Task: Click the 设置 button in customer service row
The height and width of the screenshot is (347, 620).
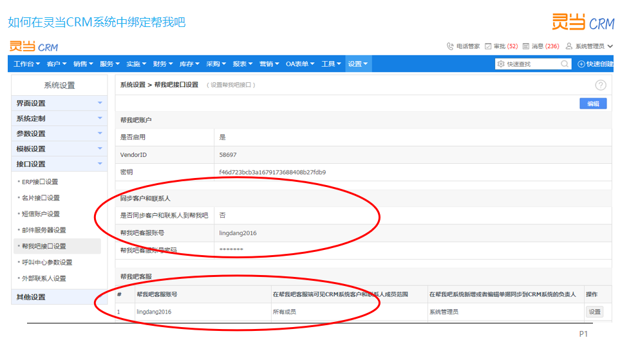Action: 594,312
